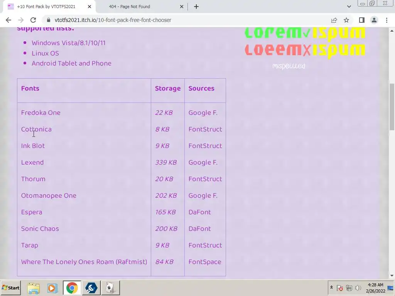Select the Cottonica font name
This screenshot has height=296, width=395.
pyautogui.click(x=36, y=129)
